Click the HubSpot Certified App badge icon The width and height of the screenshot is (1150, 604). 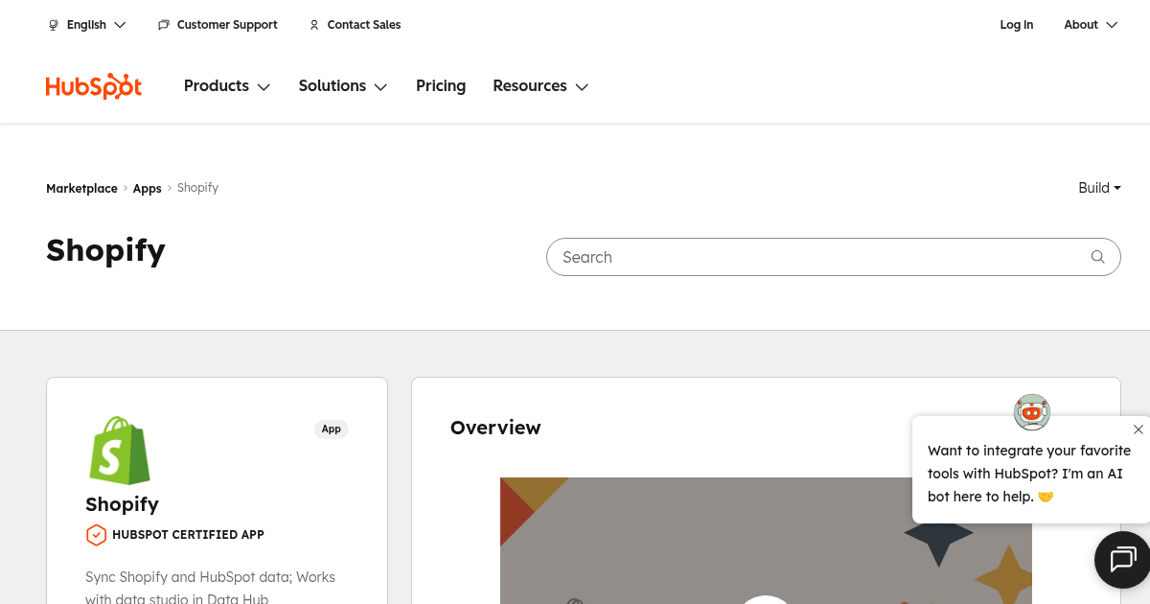pyautogui.click(x=96, y=535)
